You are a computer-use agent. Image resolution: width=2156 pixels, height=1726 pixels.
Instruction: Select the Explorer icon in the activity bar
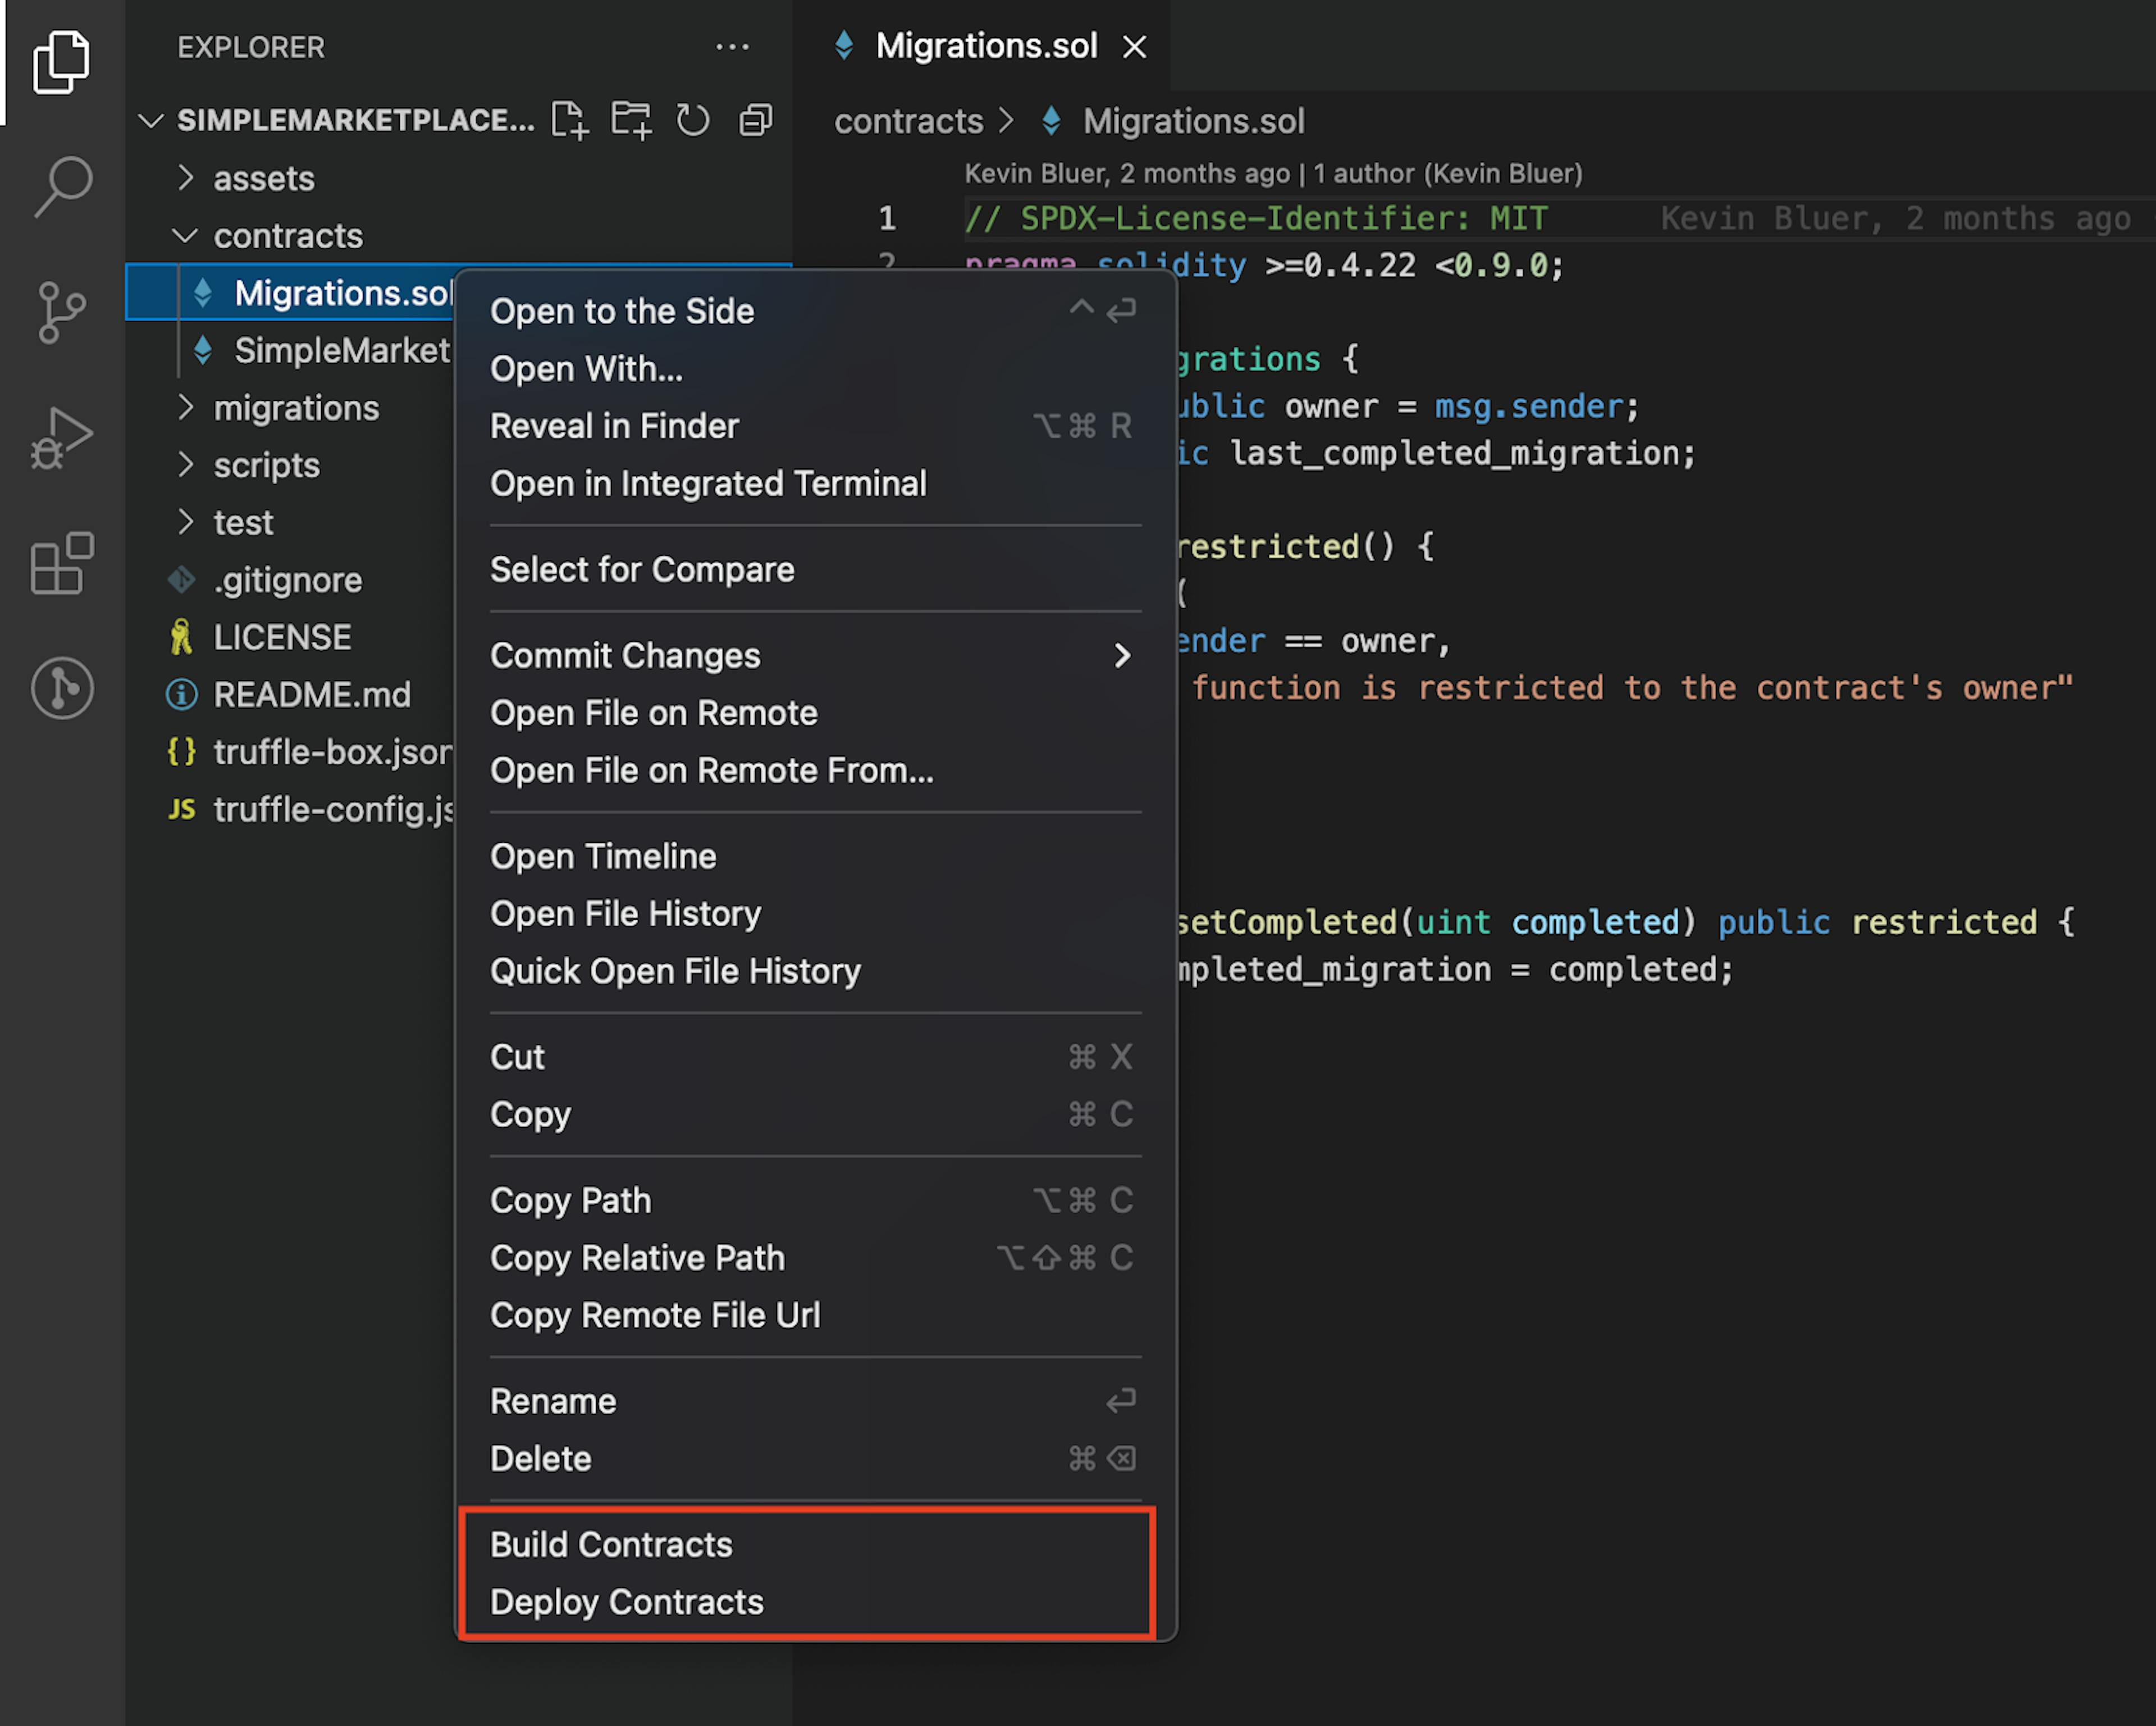[x=62, y=62]
